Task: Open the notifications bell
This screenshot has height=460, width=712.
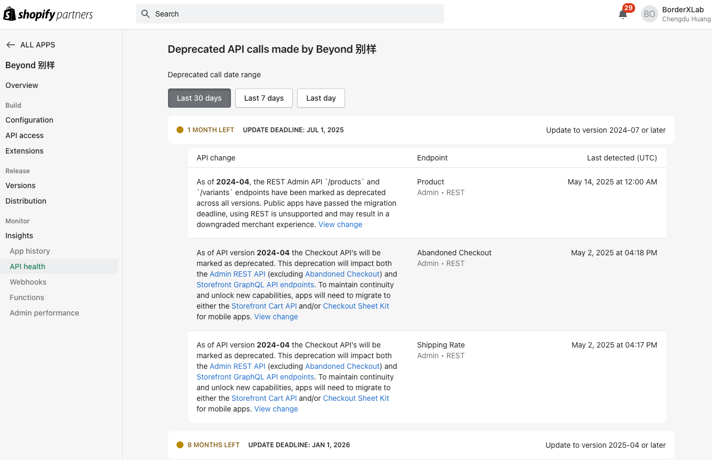Action: click(623, 14)
